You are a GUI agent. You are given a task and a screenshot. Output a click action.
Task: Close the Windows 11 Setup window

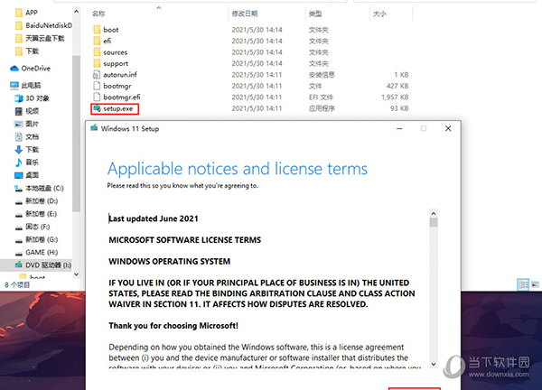tap(448, 128)
